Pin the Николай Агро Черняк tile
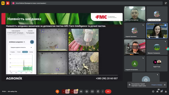The width and height of the screenshot is (169, 95). (x=131, y=47)
